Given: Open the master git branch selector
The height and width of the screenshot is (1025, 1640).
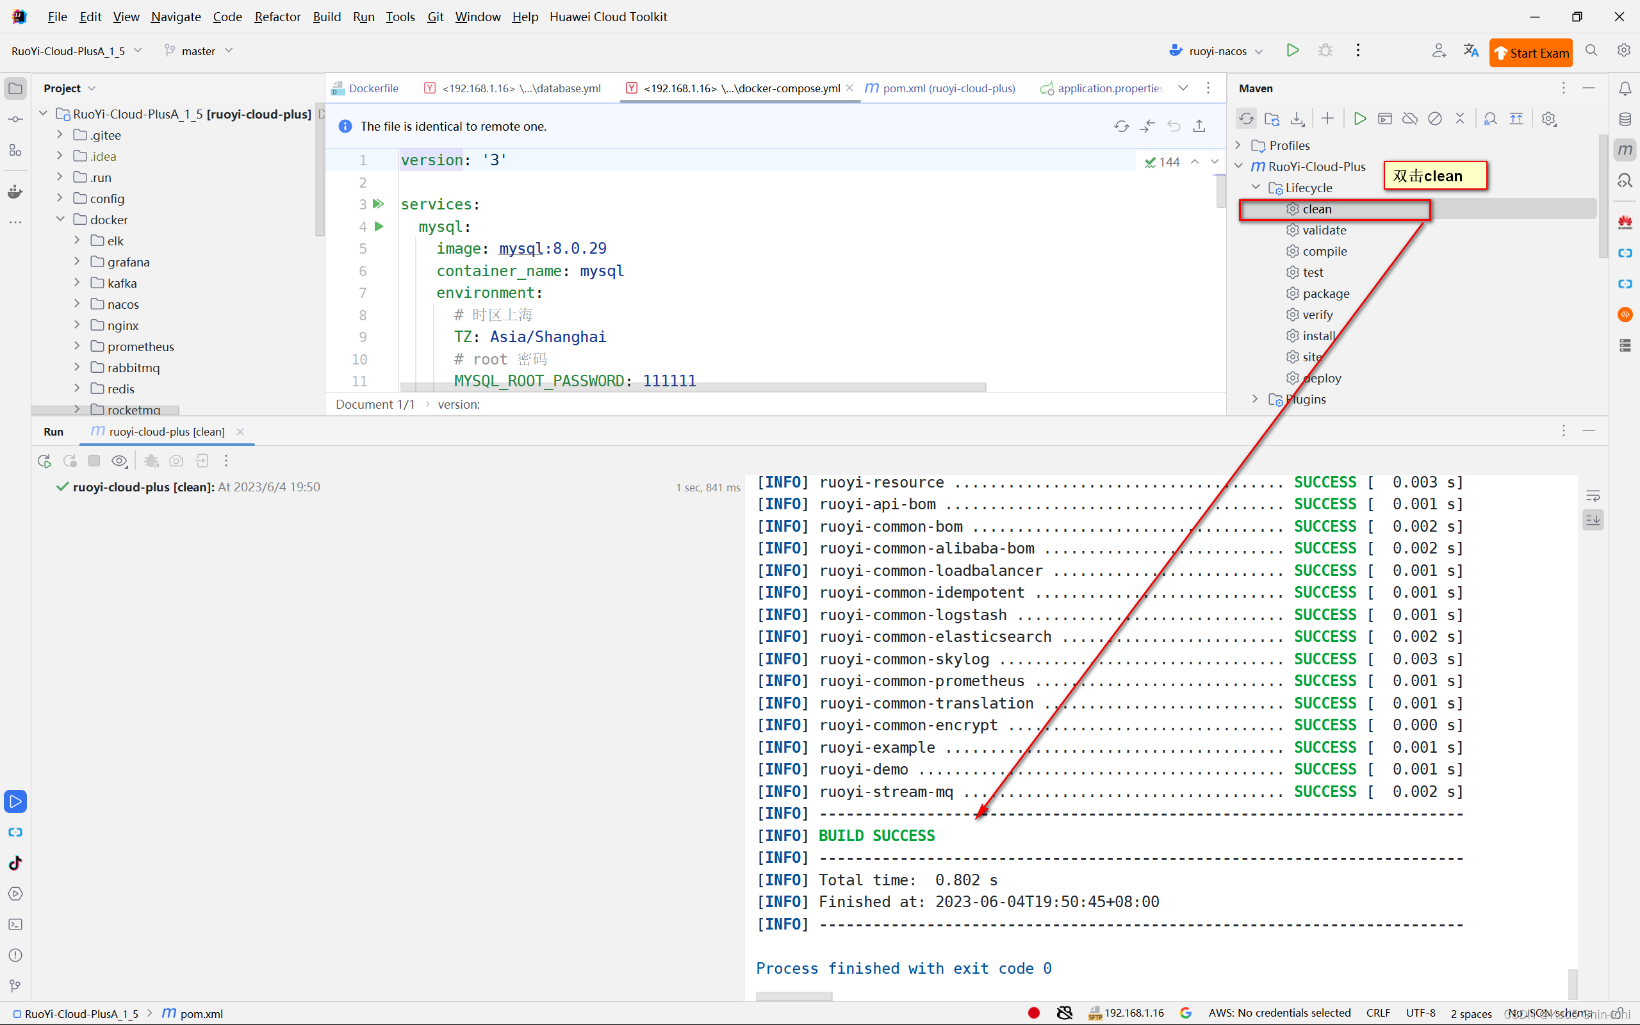Looking at the screenshot, I should [199, 51].
